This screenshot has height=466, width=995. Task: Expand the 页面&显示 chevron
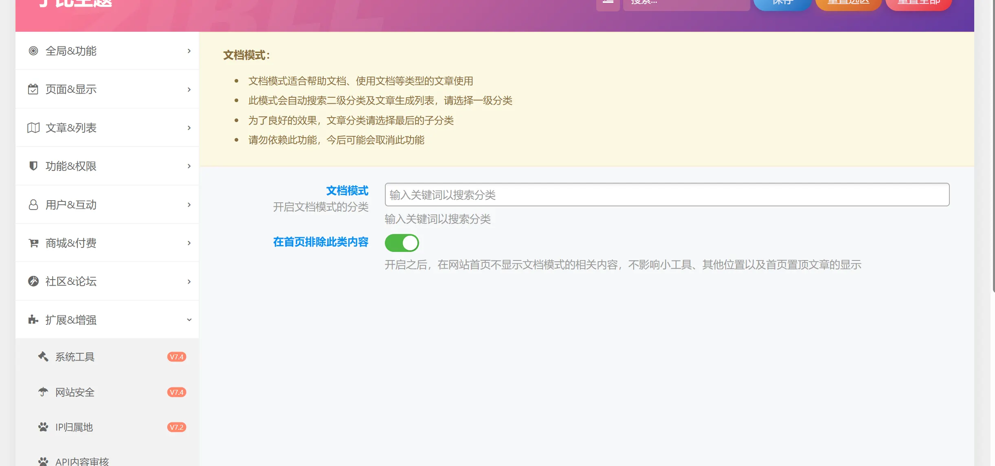(189, 90)
